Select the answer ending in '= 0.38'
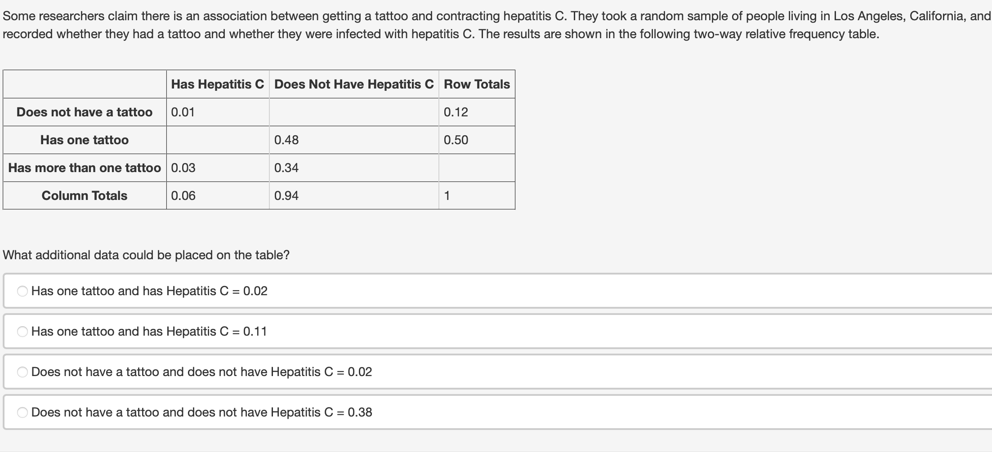The width and height of the screenshot is (992, 452). [x=22, y=412]
